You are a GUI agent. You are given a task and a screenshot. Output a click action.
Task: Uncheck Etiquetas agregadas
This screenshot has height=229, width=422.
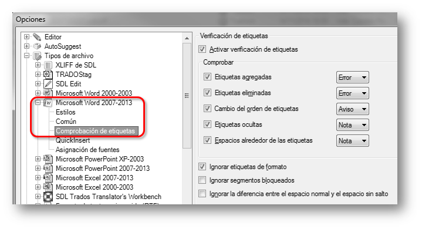click(x=207, y=77)
